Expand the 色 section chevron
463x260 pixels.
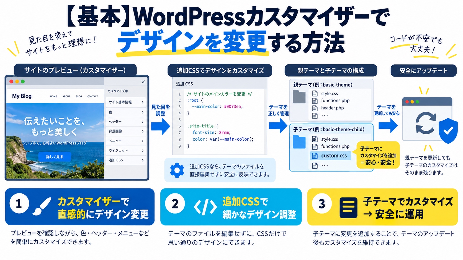[x=143, y=112]
